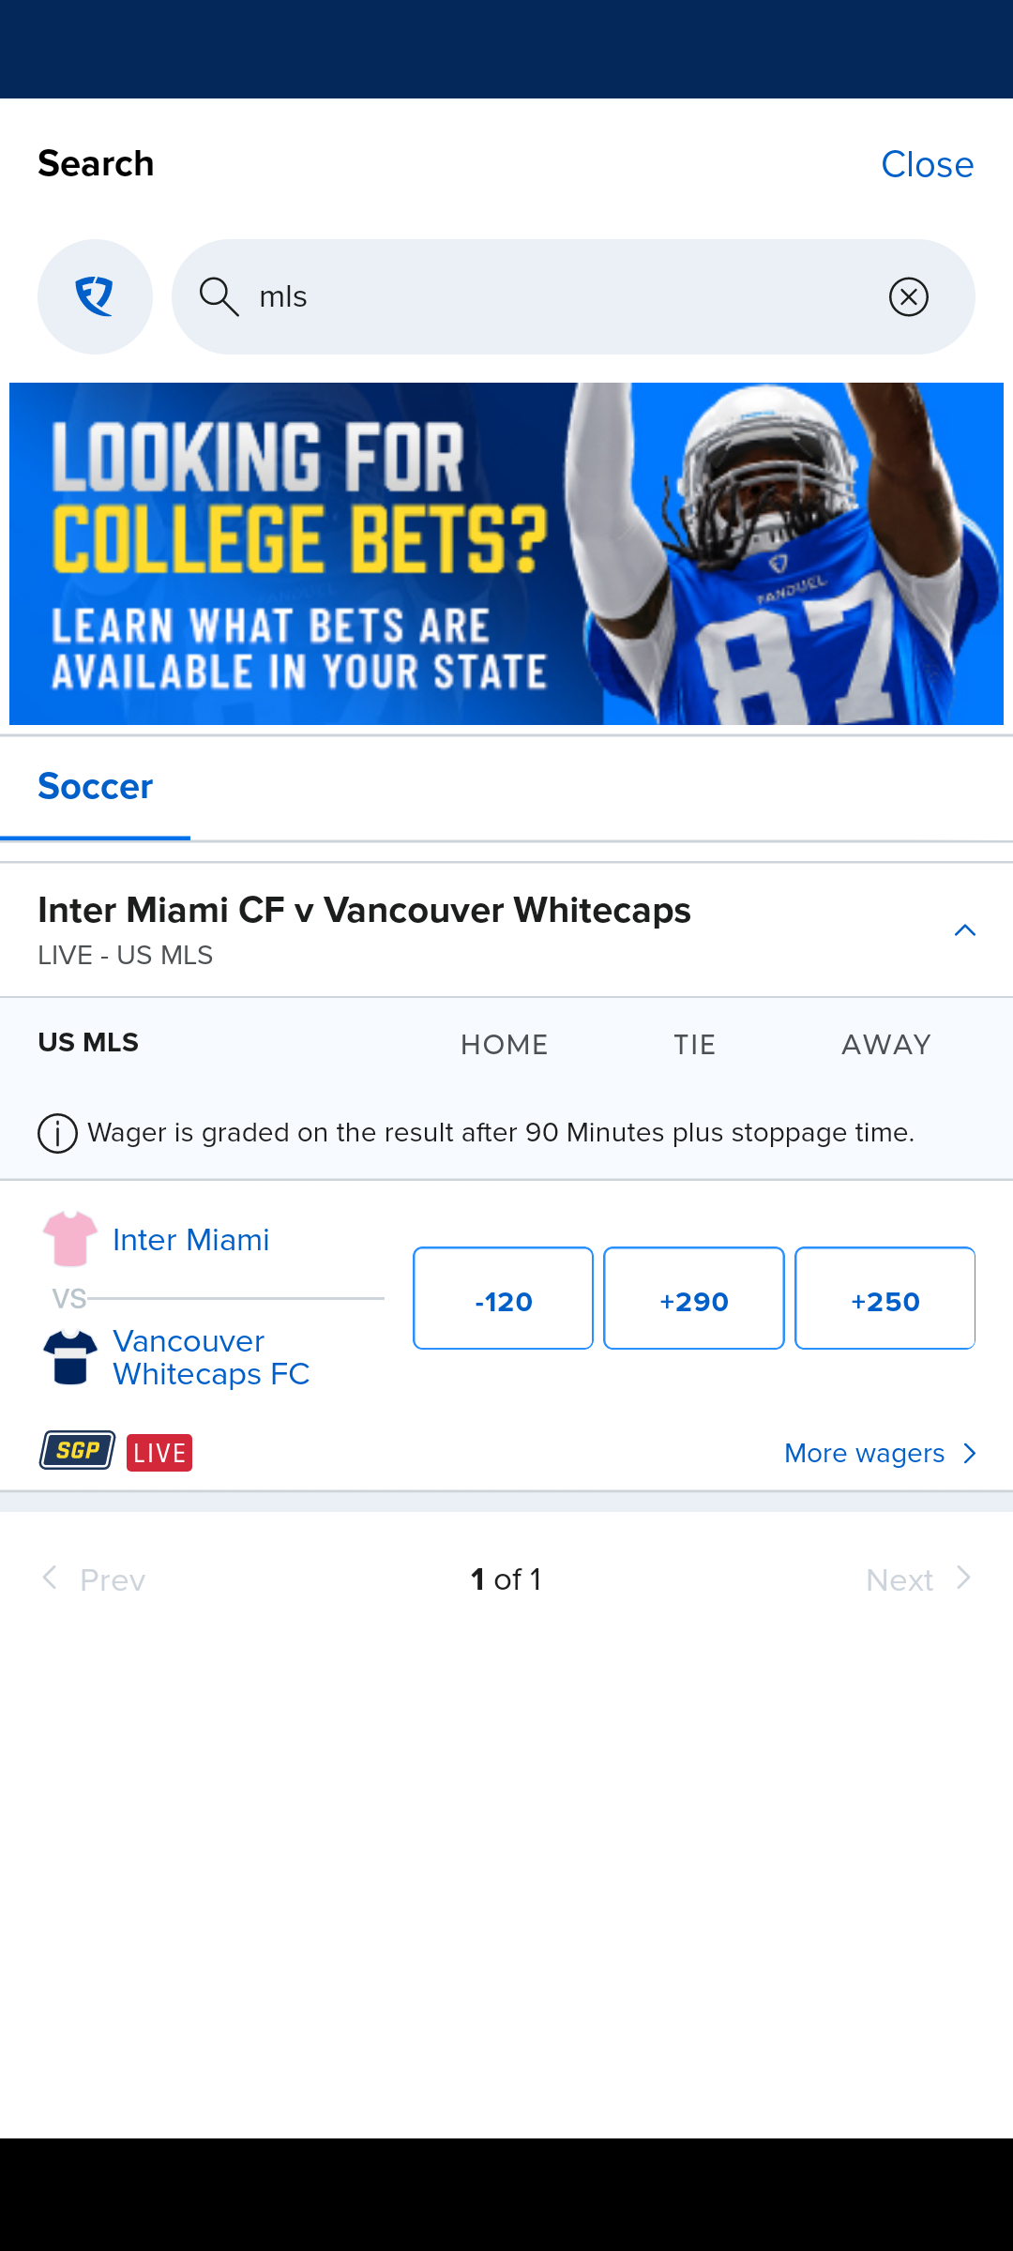This screenshot has width=1013, height=2251.
Task: Select Inter Miami home odds -120
Action: pos(503,1299)
